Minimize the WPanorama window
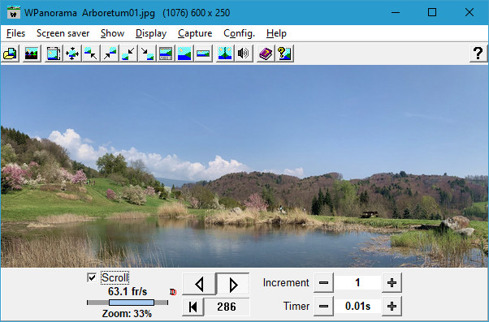Viewport: 489px width, 322px height. [x=396, y=12]
